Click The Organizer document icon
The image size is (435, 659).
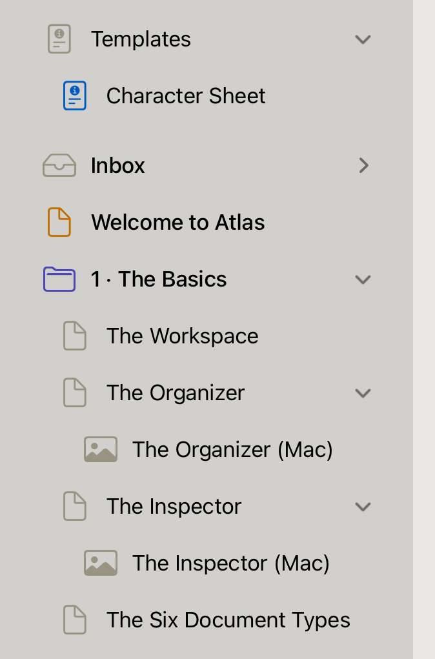75,392
